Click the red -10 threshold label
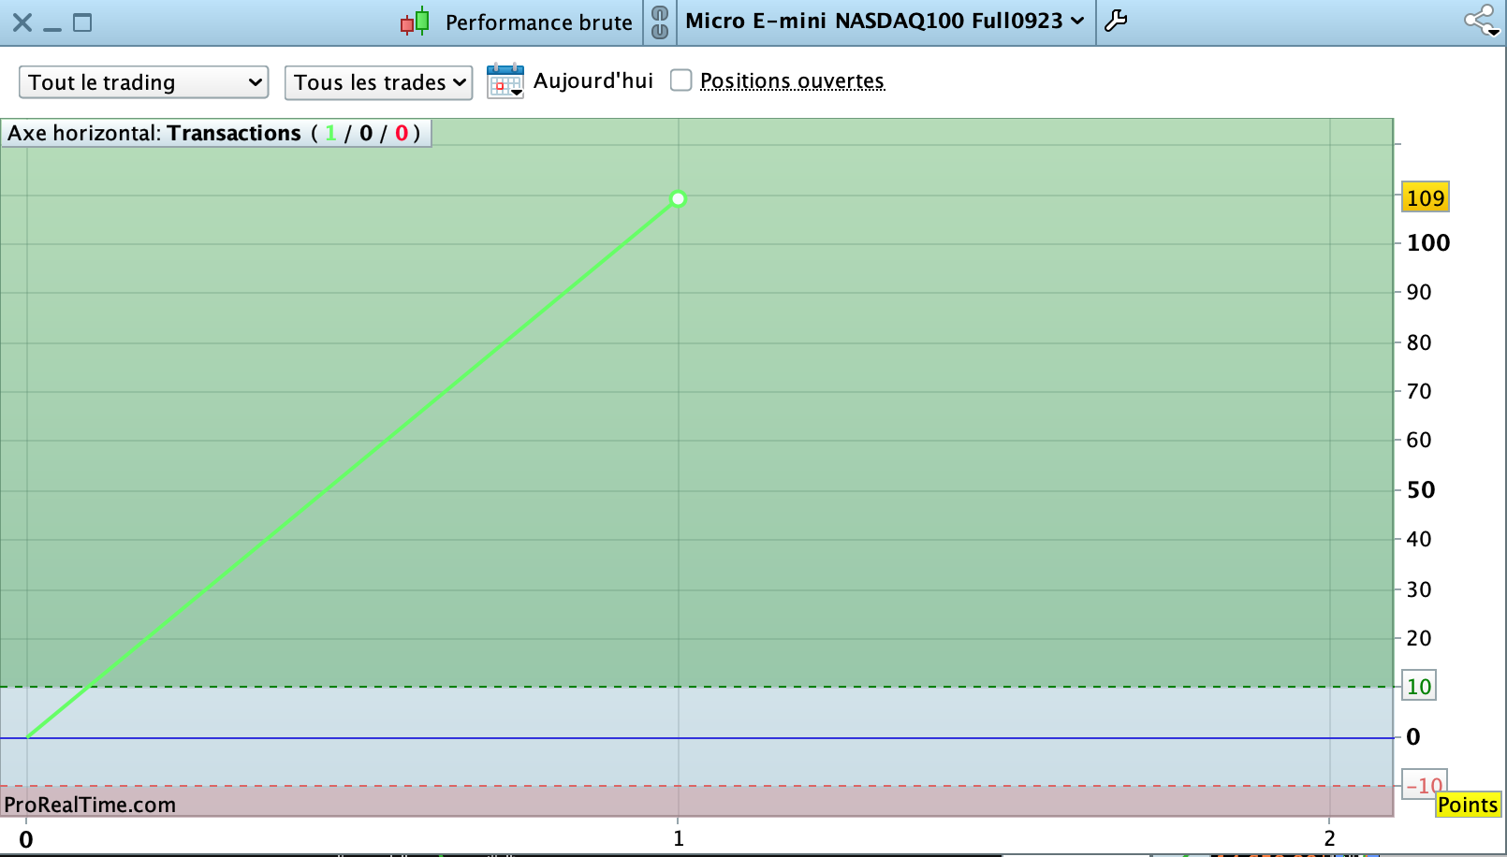 coord(1424,785)
